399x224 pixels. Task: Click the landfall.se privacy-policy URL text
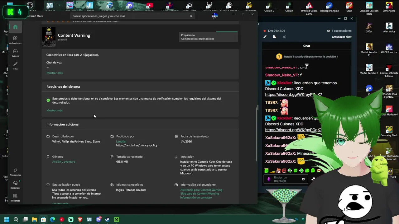click(x=137, y=145)
